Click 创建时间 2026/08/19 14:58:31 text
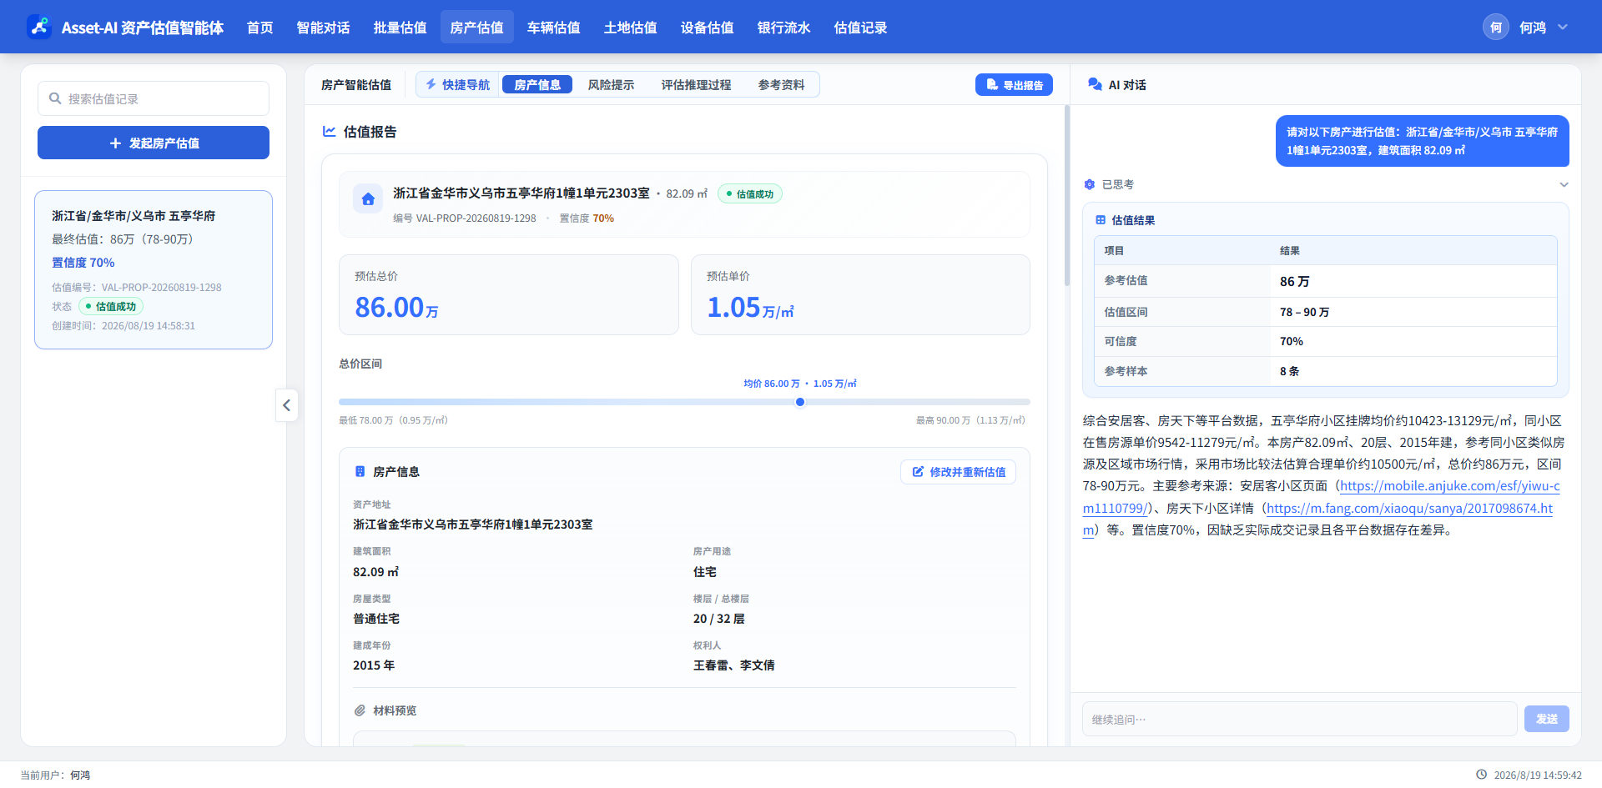Viewport: 1602px width, 788px height. tap(123, 326)
